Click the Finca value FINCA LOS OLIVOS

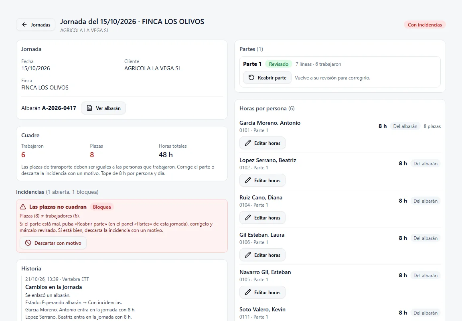(x=45, y=87)
